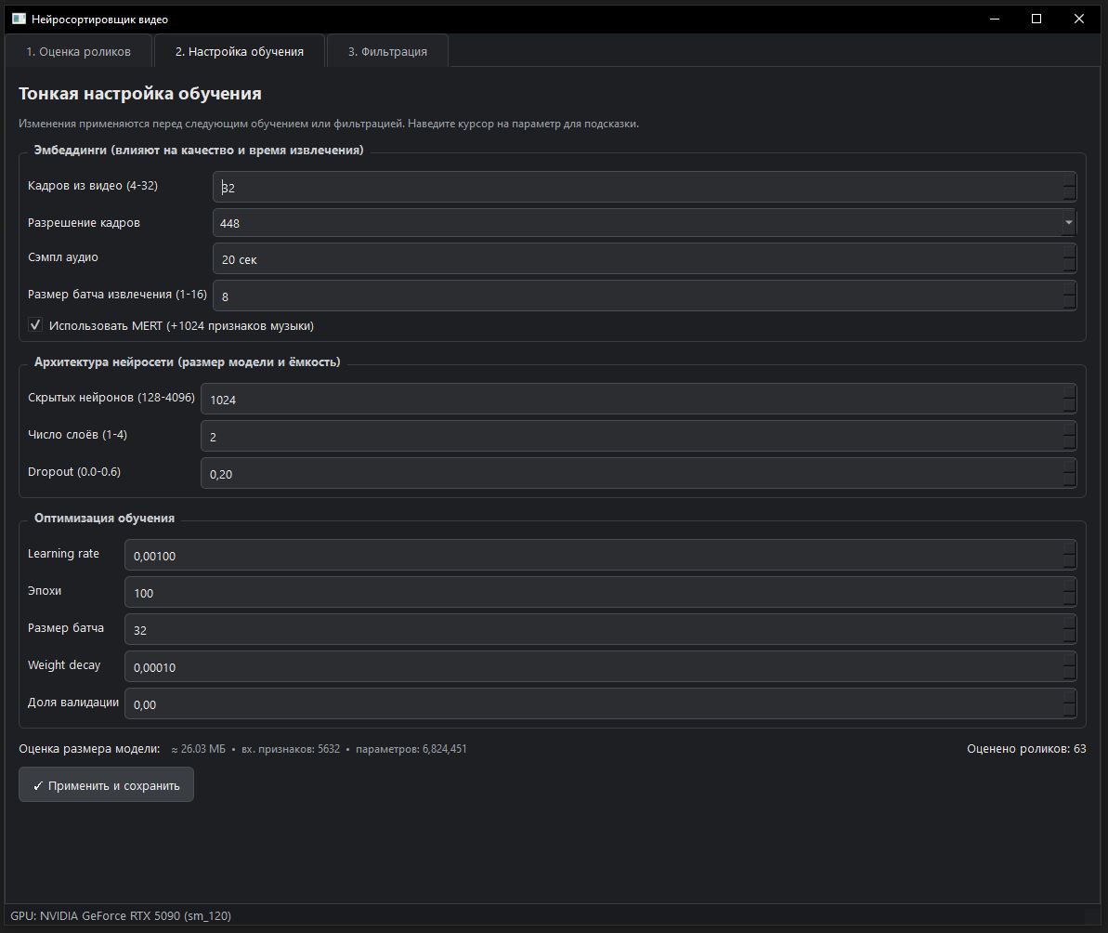The width and height of the screenshot is (1108, 933).
Task: Click the 'Оценено роликов: 63' text
Action: click(1026, 748)
